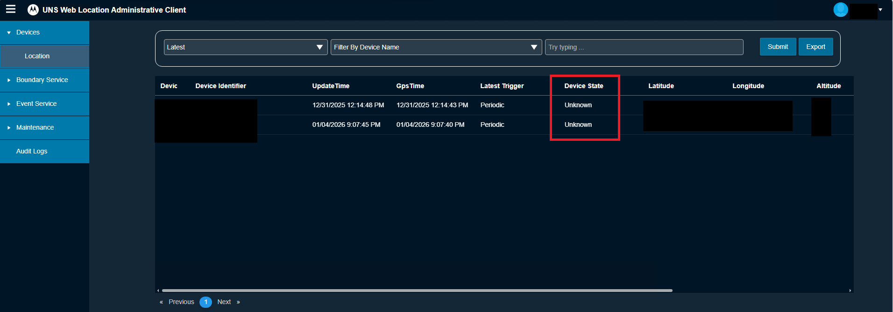Click the UpdateTime column header
The image size is (893, 312).
331,86
